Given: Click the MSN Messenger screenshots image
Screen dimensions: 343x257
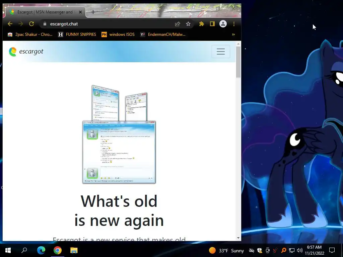Looking at the screenshot, I should click(119, 134).
